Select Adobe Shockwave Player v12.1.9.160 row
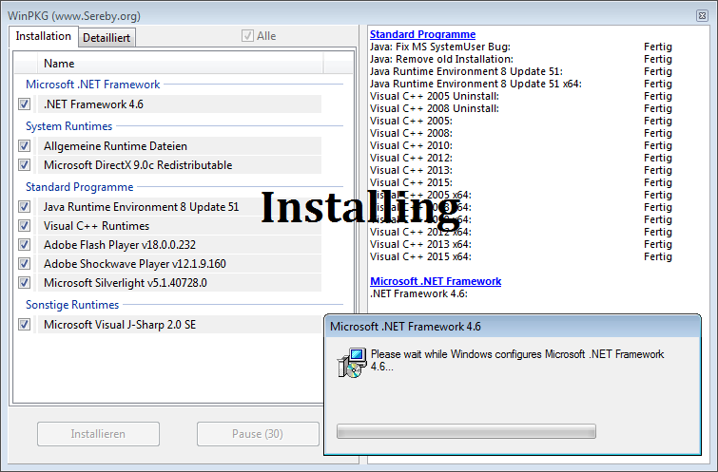 [x=180, y=264]
